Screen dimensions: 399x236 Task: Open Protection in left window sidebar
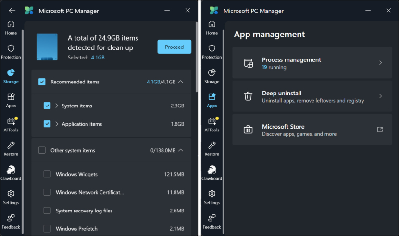[11, 52]
